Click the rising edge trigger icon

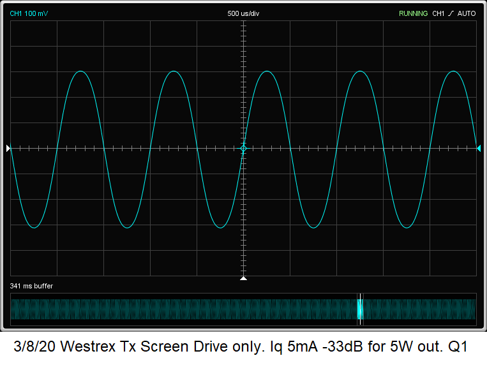(451, 13)
